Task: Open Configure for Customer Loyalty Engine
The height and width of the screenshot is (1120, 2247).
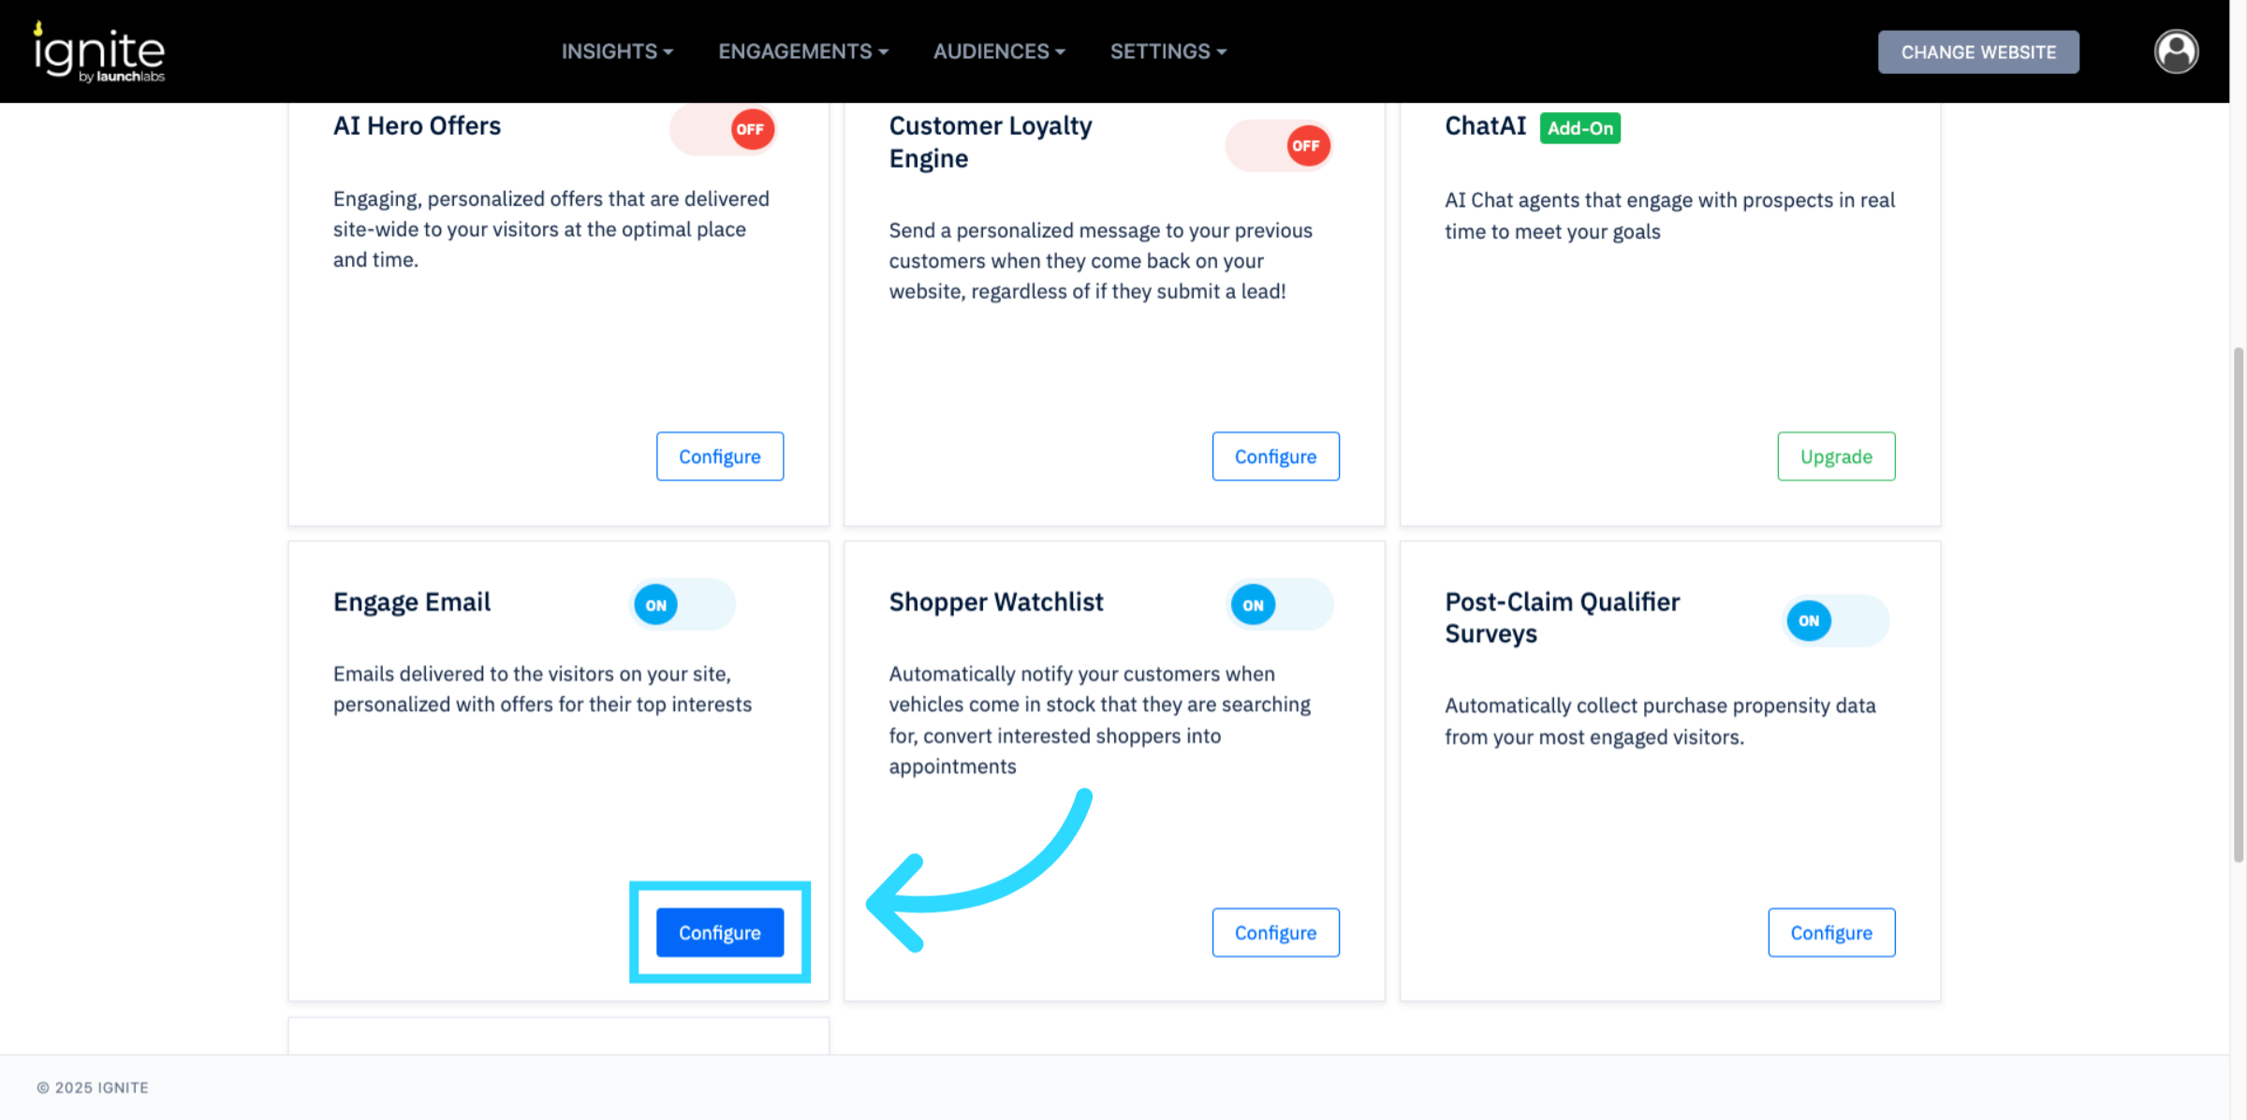Action: coord(1275,457)
